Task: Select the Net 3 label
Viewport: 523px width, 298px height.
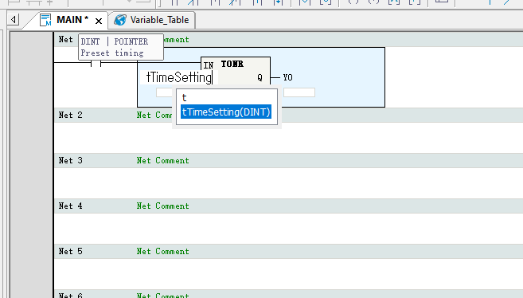Action: tap(70, 160)
